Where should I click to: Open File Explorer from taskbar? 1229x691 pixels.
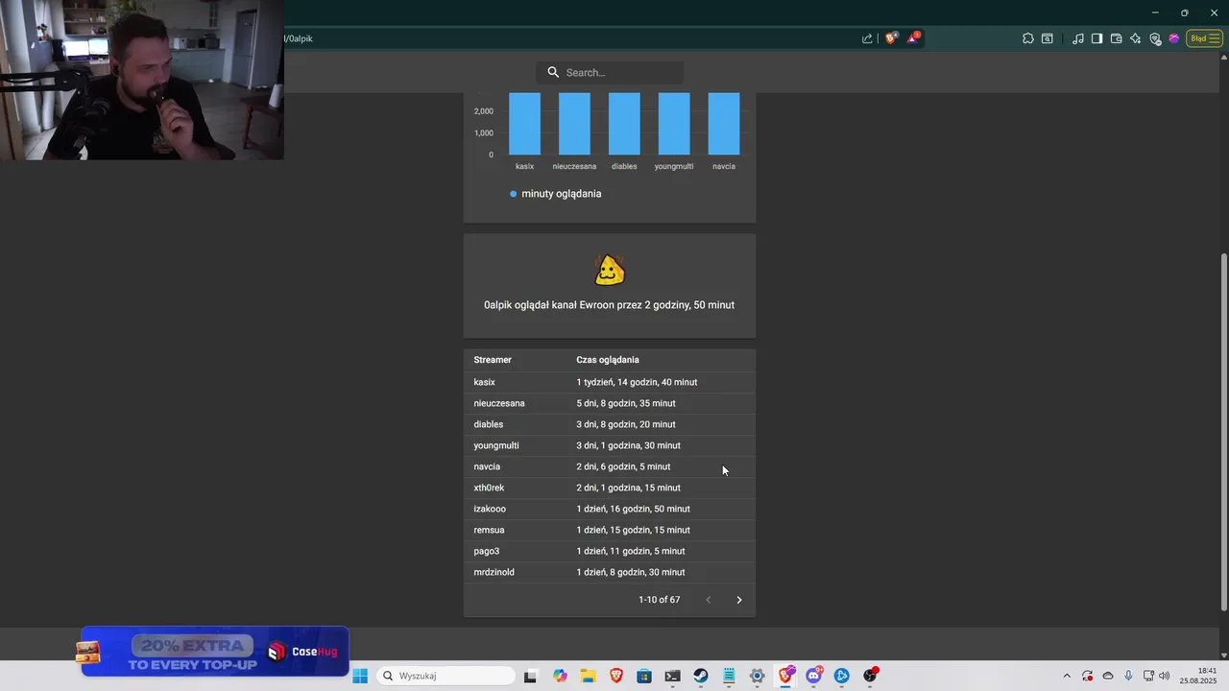[x=588, y=676]
